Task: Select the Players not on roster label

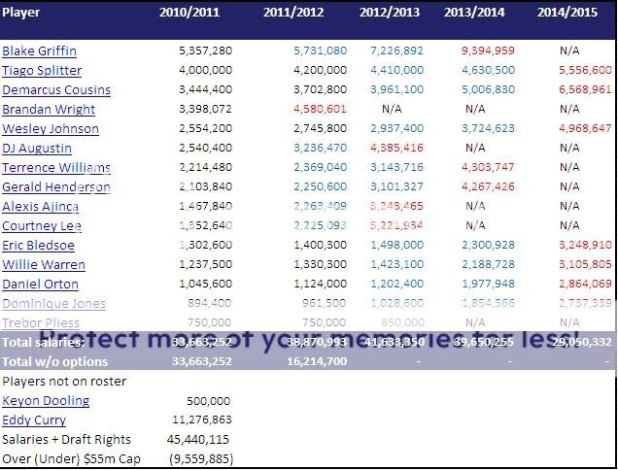Action: (64, 381)
